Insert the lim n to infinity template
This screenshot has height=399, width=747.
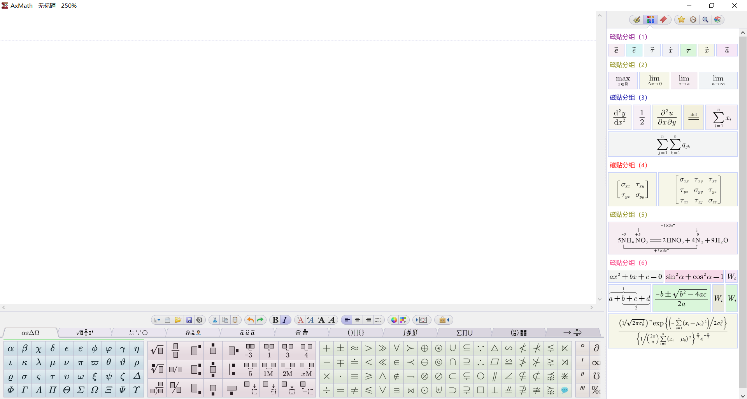(718, 80)
